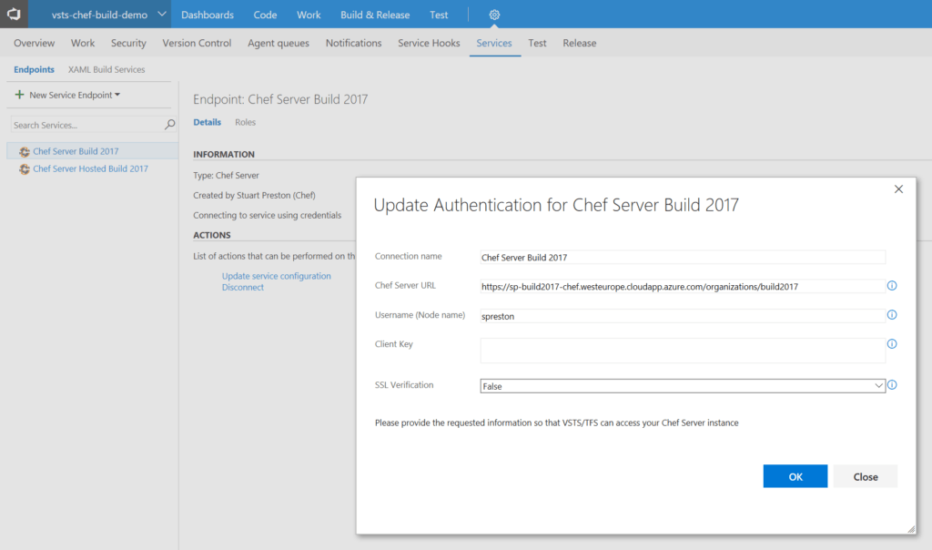This screenshot has width=932, height=550.
Task: Click the Chef icon beside Chef Server Hosted Build 2017
Action: click(25, 168)
